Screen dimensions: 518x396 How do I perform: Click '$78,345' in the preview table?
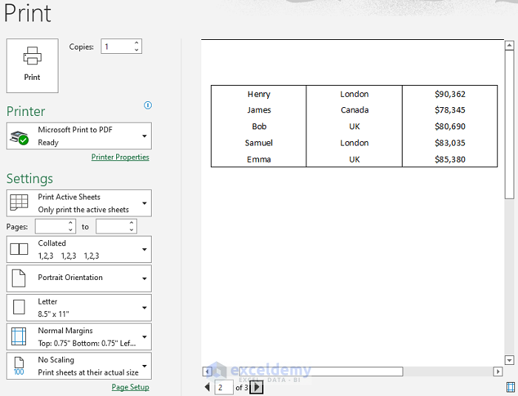450,110
